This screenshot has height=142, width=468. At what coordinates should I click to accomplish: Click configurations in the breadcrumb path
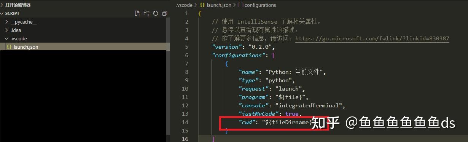[x=260, y=5]
